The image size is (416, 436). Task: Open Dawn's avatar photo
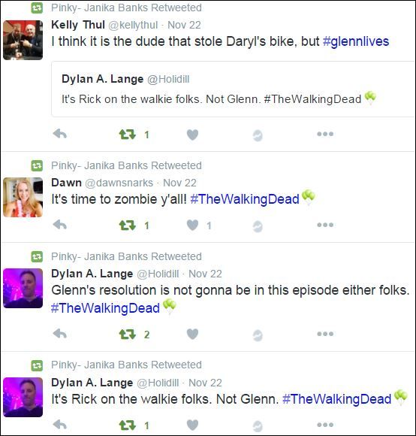pyautogui.click(x=23, y=197)
